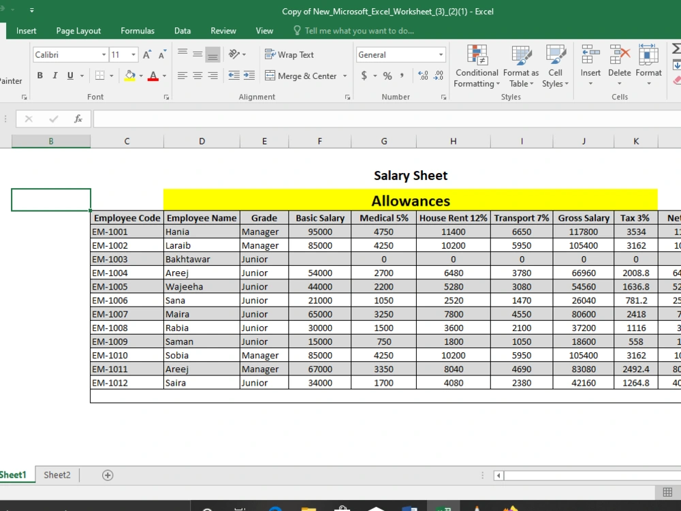The width and height of the screenshot is (681, 511).
Task: Open the Review tab
Action: (x=223, y=31)
